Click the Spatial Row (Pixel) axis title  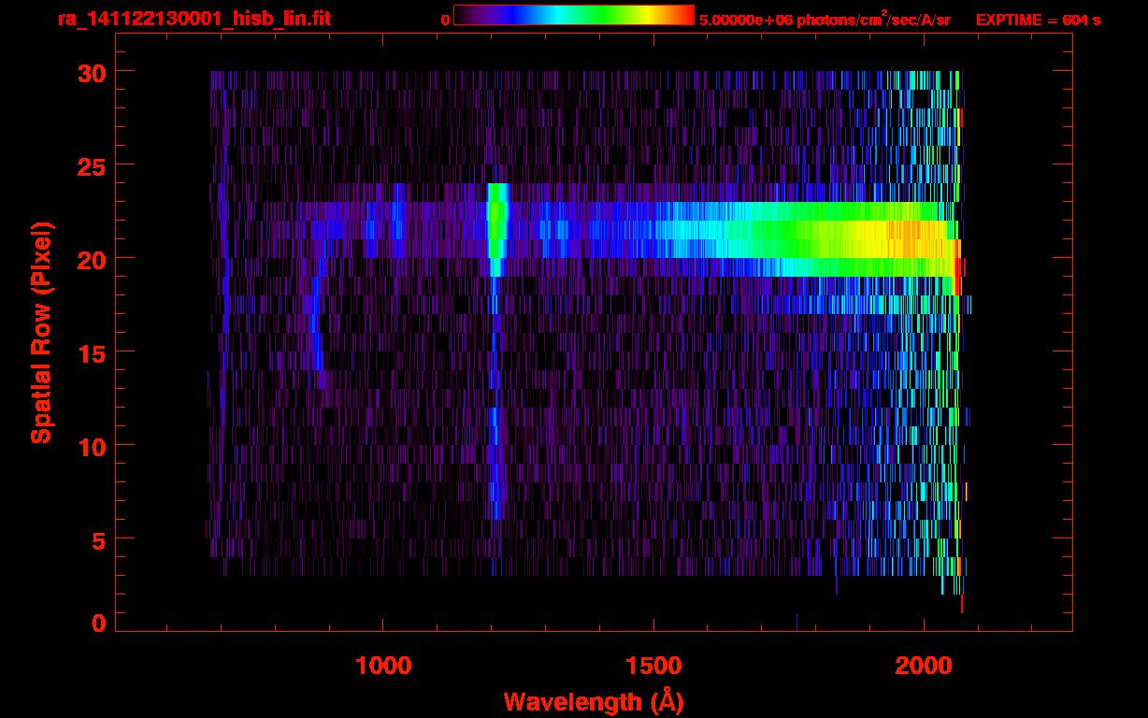coord(40,332)
